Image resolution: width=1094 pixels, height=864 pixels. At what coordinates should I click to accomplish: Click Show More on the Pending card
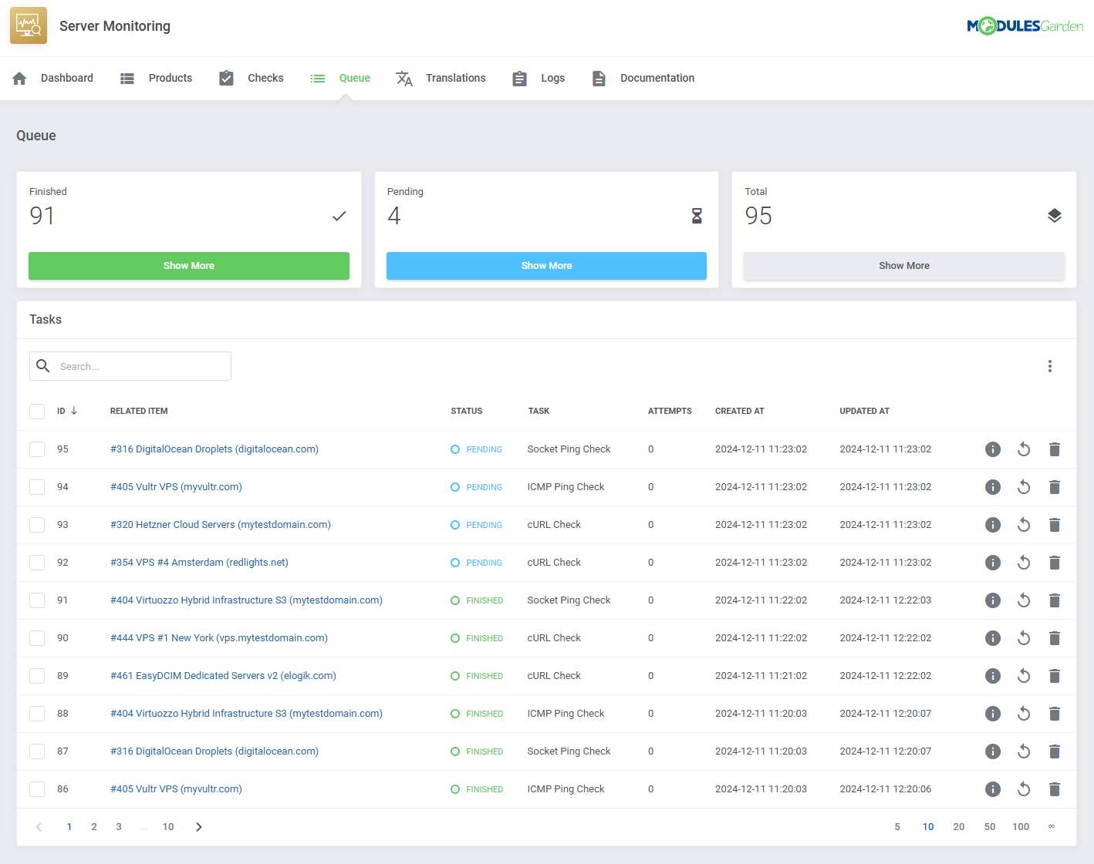[x=546, y=265]
